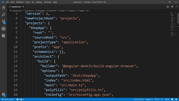Open the Help menu
Screen dimensions: 179x101
[55, 2]
